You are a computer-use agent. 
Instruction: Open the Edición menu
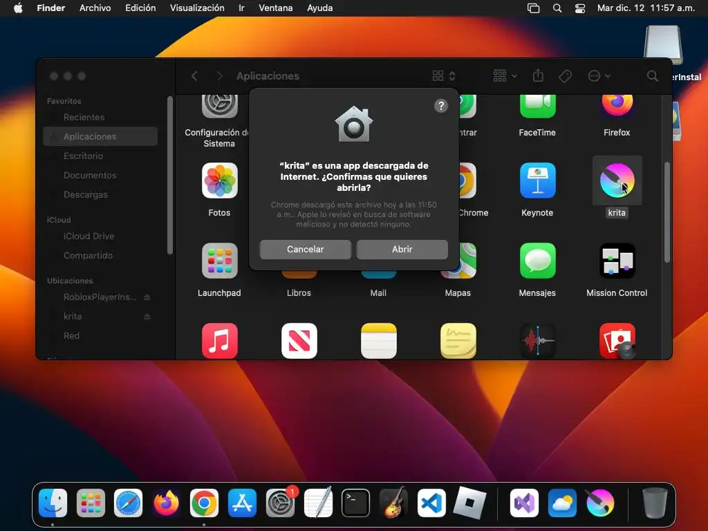pyautogui.click(x=140, y=8)
